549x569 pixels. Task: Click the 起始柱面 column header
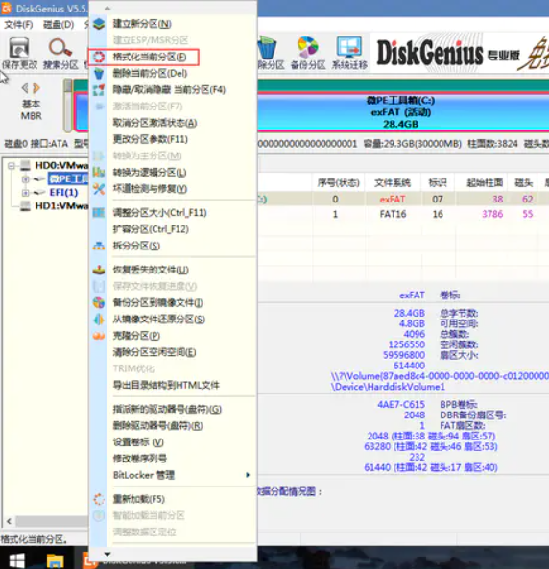485,182
